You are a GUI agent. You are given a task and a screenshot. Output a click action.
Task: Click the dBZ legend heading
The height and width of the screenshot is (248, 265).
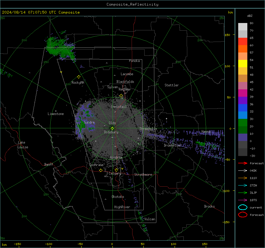250,16
